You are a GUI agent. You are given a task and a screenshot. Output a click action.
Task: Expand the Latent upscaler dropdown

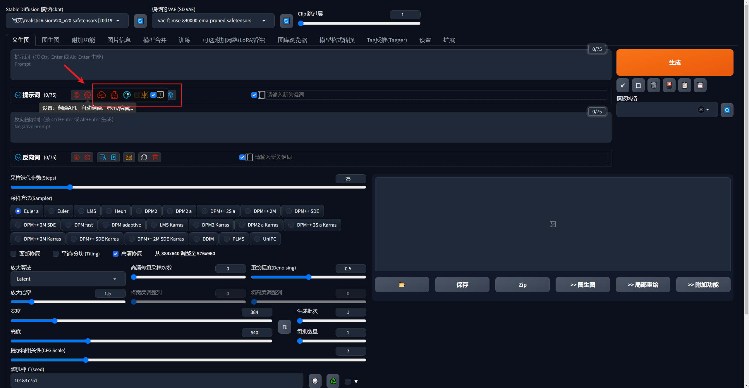[68, 279]
